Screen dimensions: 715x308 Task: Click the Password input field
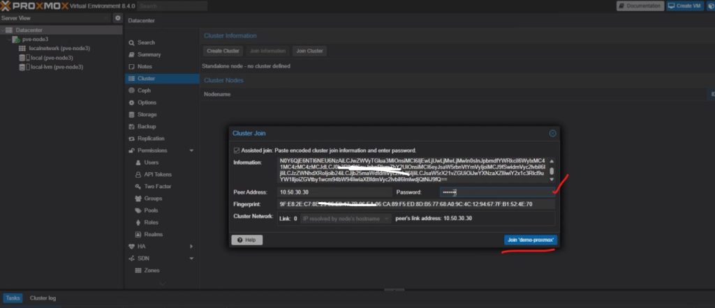coord(497,192)
